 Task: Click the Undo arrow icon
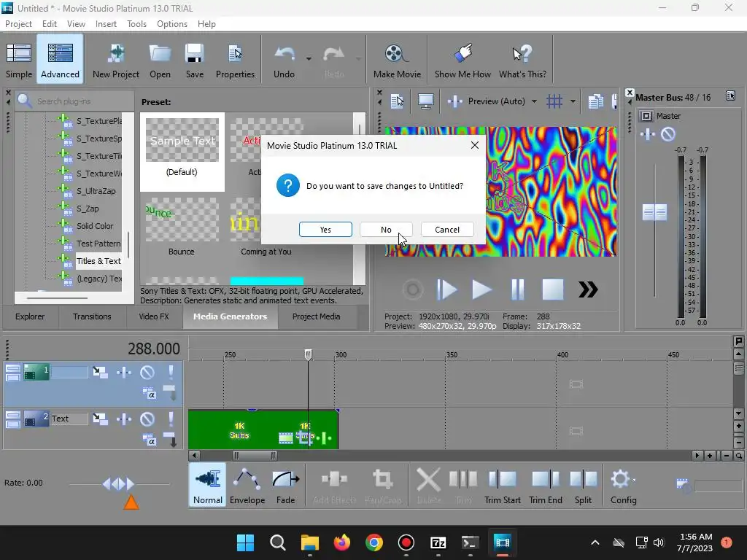(284, 60)
